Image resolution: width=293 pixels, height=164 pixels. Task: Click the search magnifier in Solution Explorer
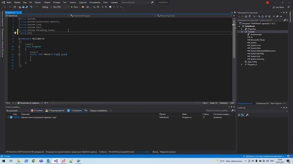[285, 20]
